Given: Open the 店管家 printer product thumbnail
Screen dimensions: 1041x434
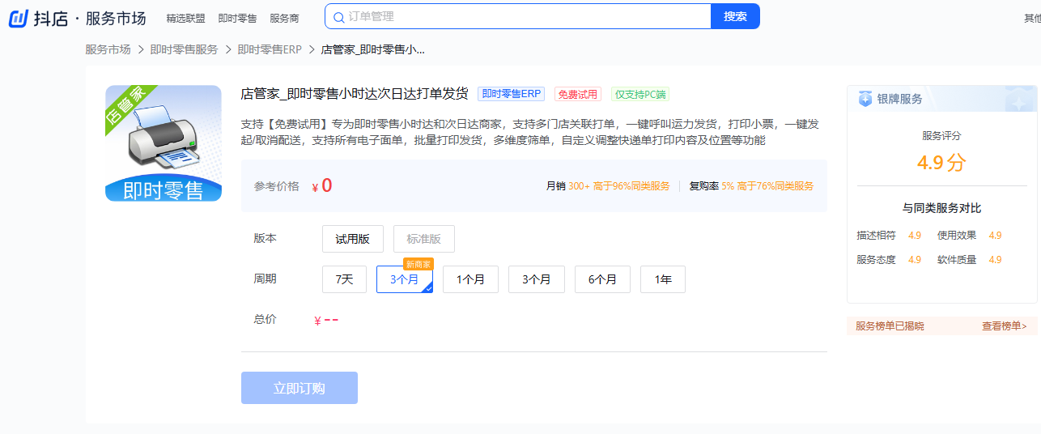Looking at the screenshot, I should 164,143.
